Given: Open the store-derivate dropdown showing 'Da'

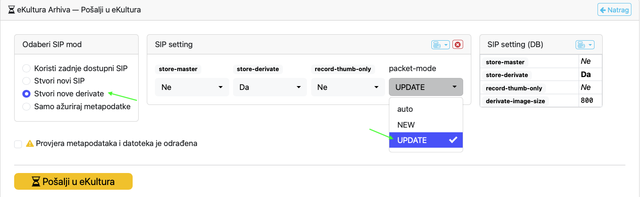Looking at the screenshot, I should coord(270,87).
